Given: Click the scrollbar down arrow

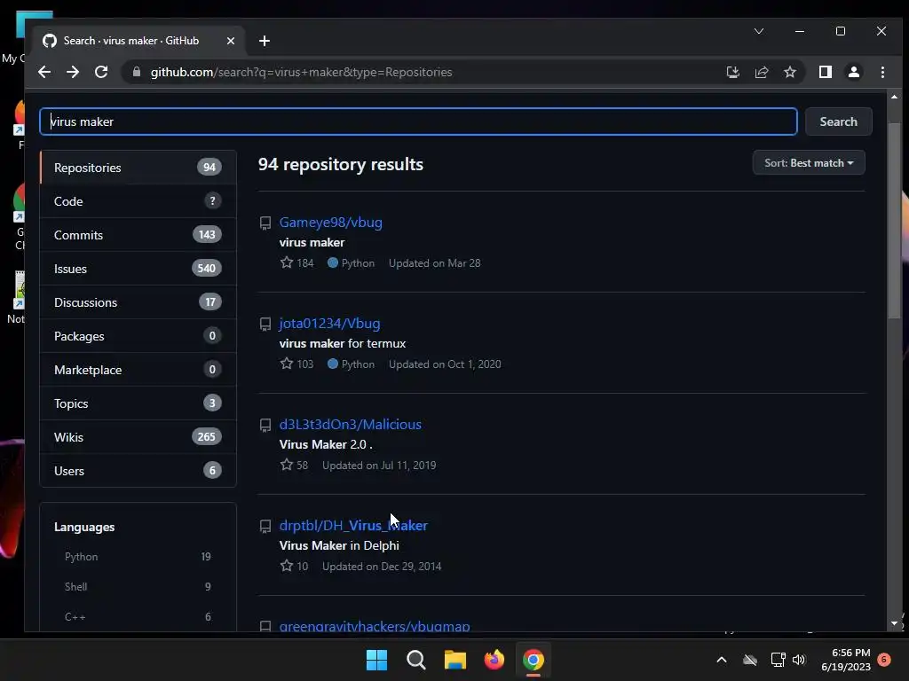Looking at the screenshot, I should pos(894,623).
